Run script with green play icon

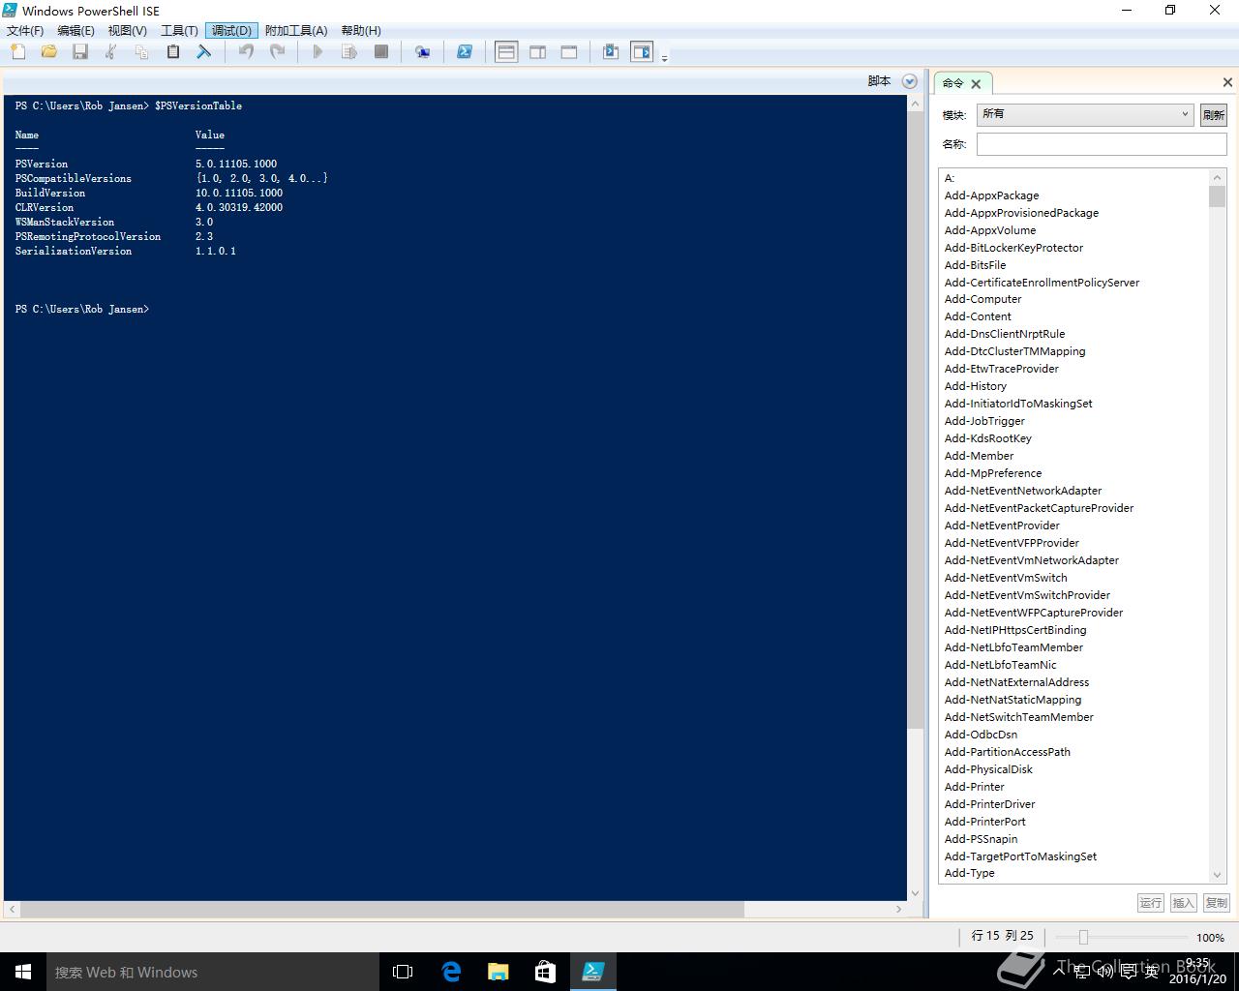pyautogui.click(x=318, y=52)
